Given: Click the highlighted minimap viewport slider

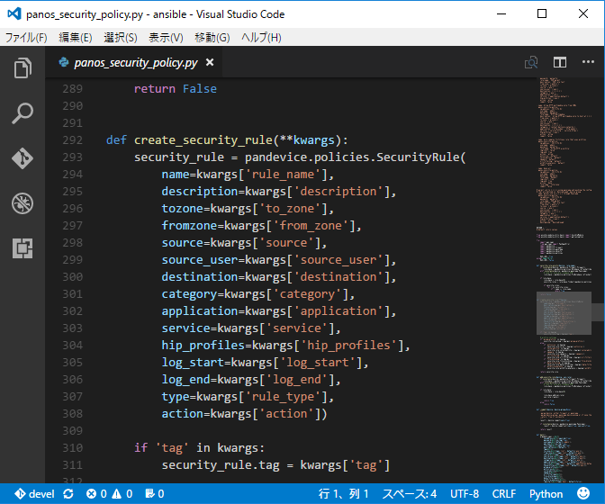Looking at the screenshot, I should [x=564, y=313].
